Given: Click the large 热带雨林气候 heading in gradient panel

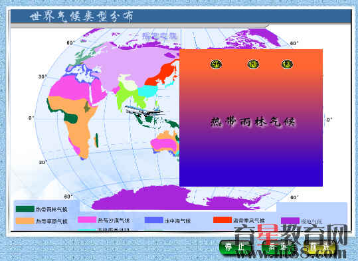Looking at the screenshot, I should coord(253,122).
